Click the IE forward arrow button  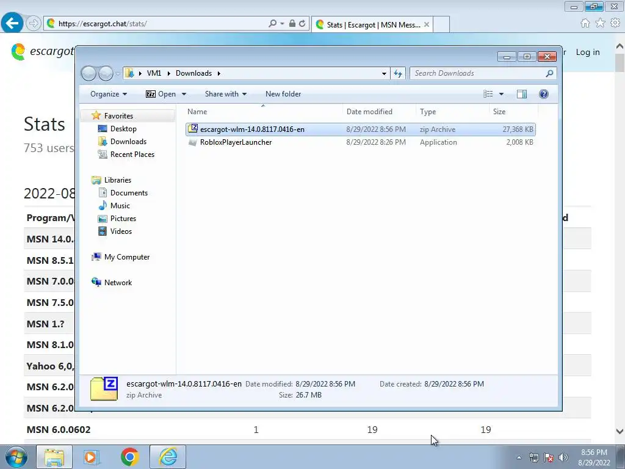pyautogui.click(x=34, y=24)
